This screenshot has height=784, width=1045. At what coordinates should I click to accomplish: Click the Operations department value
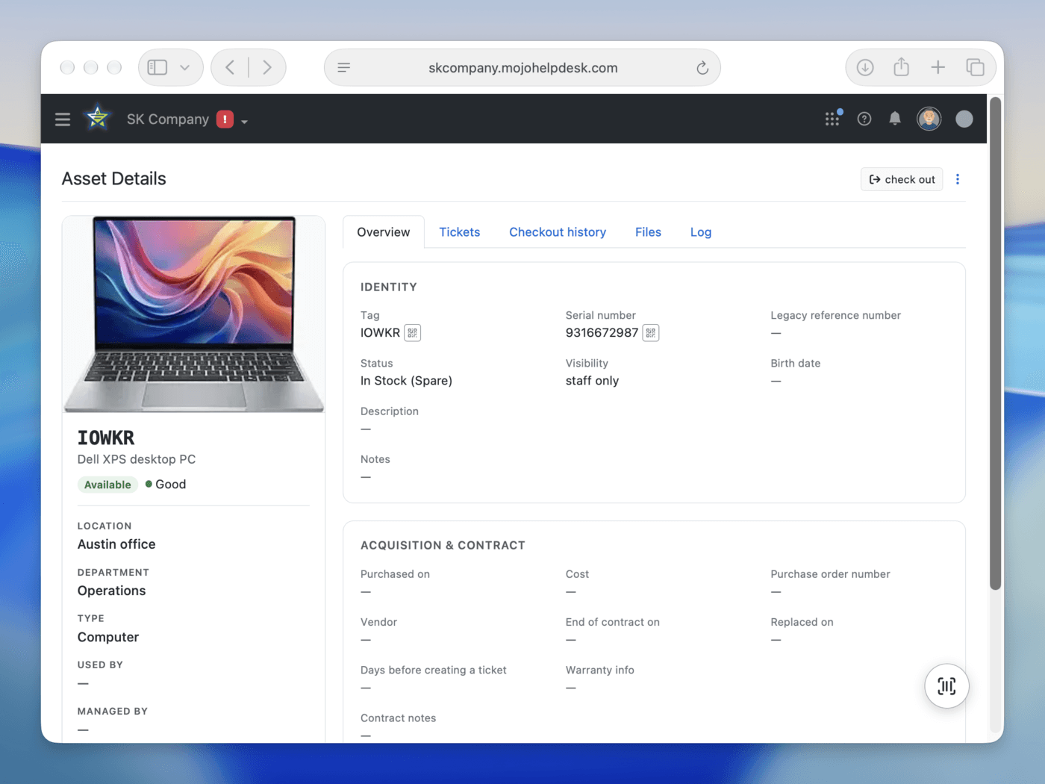pyautogui.click(x=112, y=591)
